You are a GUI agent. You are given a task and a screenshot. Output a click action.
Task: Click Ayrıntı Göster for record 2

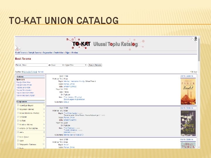pyautogui.click(x=187, y=108)
